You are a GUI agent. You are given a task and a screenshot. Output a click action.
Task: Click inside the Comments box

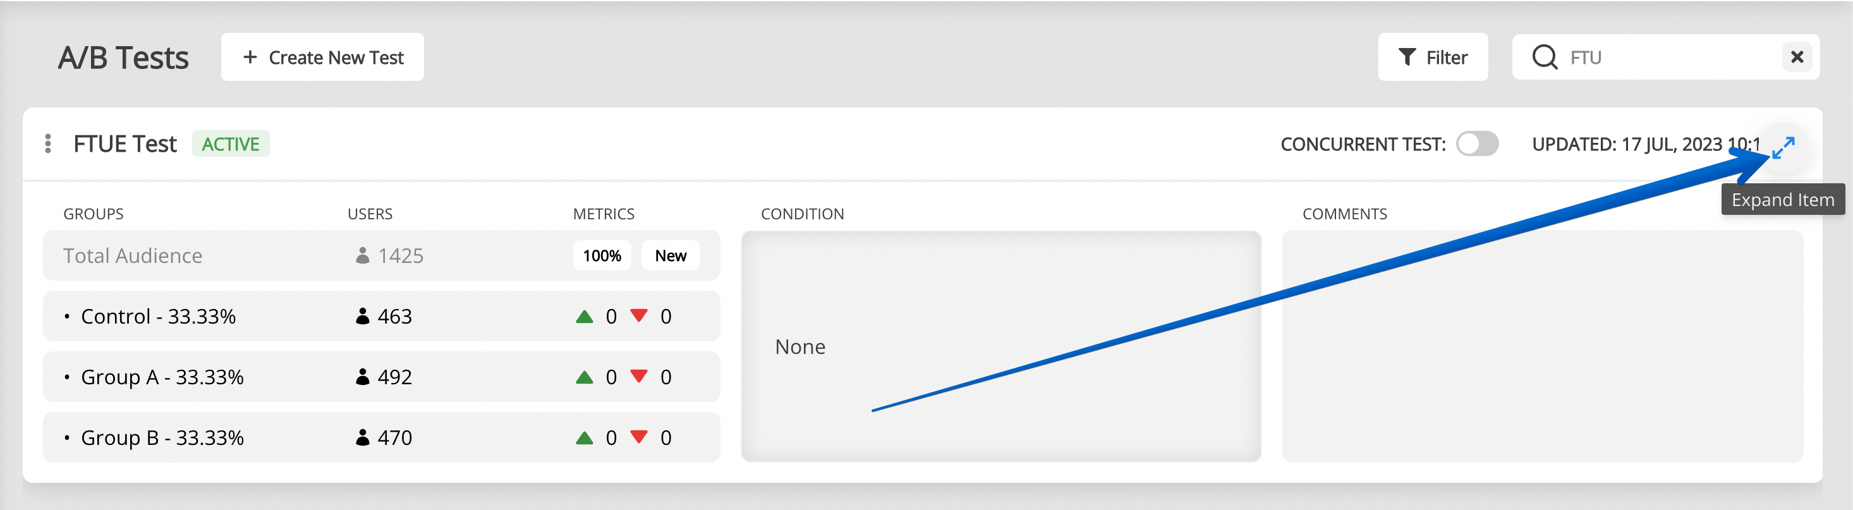1541,346
